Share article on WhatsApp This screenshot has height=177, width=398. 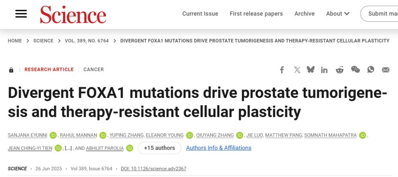pos(371,70)
